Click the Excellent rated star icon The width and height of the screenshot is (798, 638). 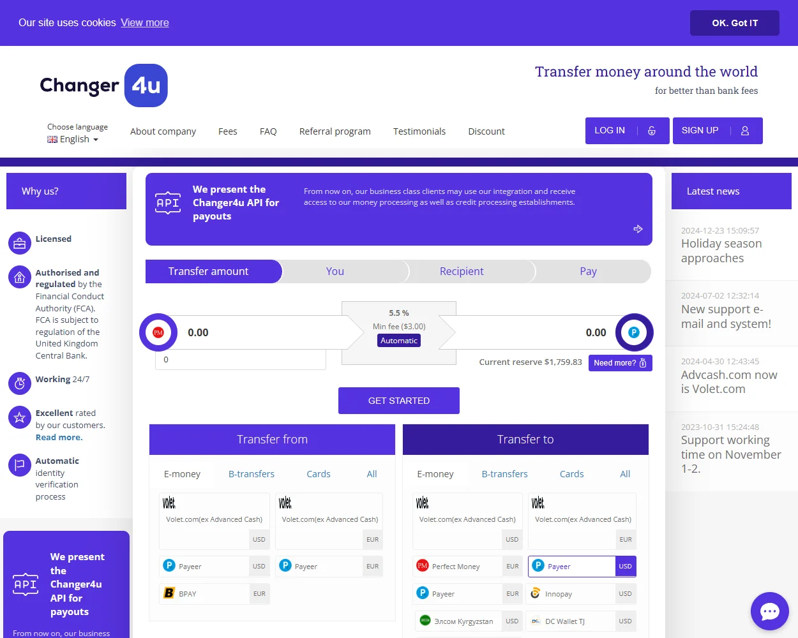coord(20,417)
